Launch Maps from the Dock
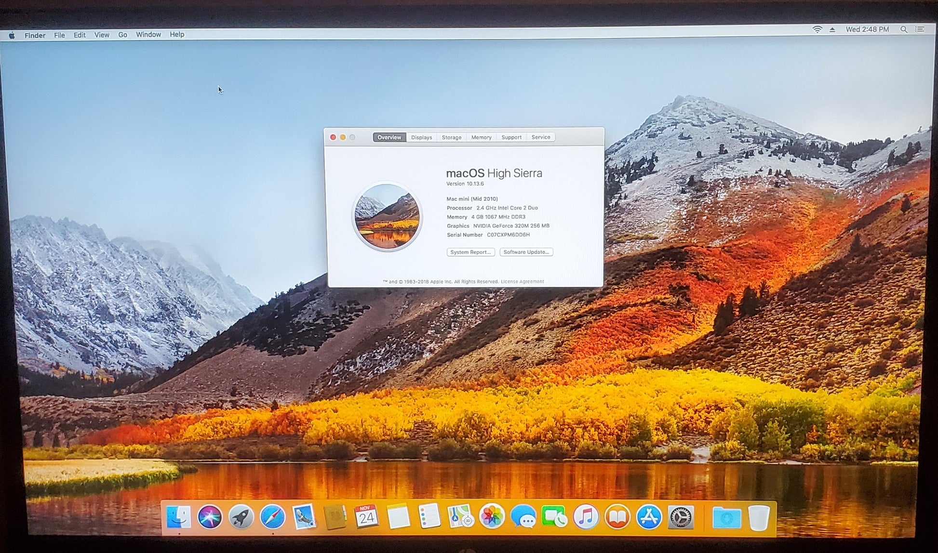 [460, 516]
